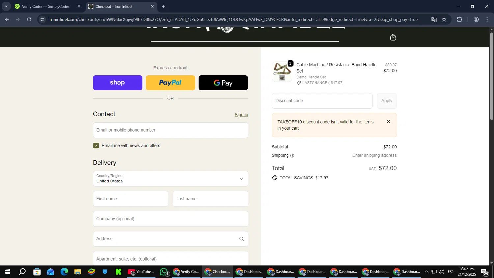Screen dimensions: 494x278
Task: Click the Sign in link
Action: coord(241,115)
